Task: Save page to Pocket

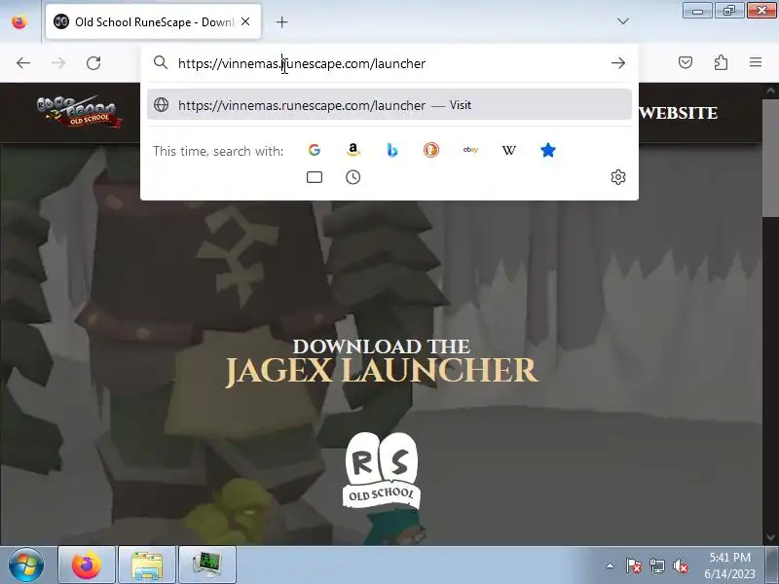Action: [x=686, y=62]
